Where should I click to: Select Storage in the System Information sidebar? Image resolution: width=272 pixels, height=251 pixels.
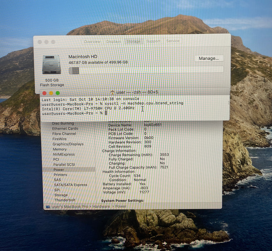[61, 195]
